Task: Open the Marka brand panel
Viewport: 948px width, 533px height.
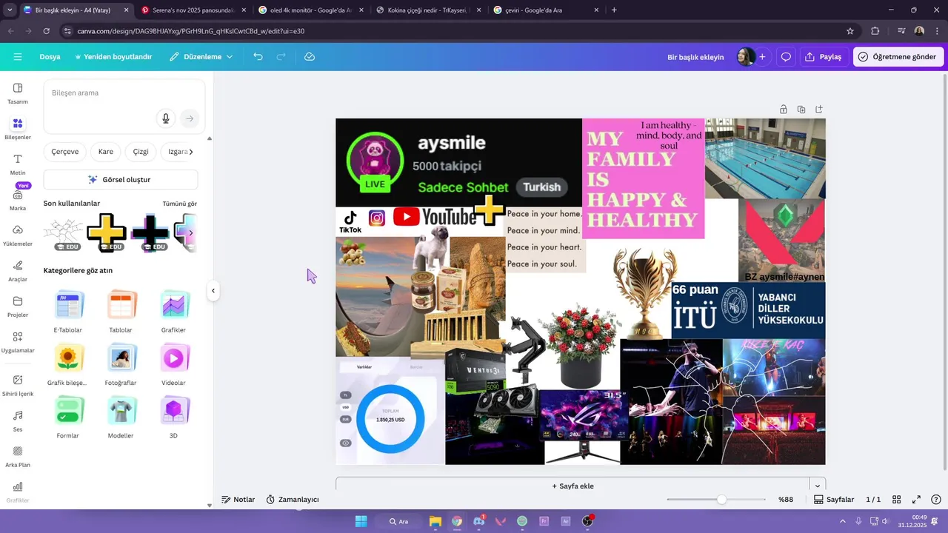Action: [x=18, y=200]
